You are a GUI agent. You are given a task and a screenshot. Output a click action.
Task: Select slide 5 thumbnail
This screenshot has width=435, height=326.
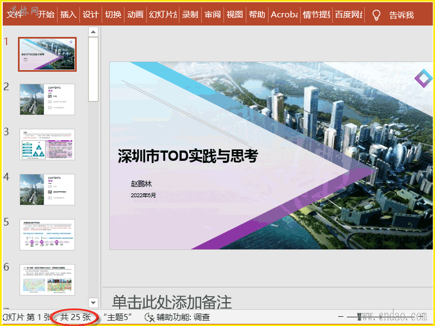pyautogui.click(x=47, y=235)
